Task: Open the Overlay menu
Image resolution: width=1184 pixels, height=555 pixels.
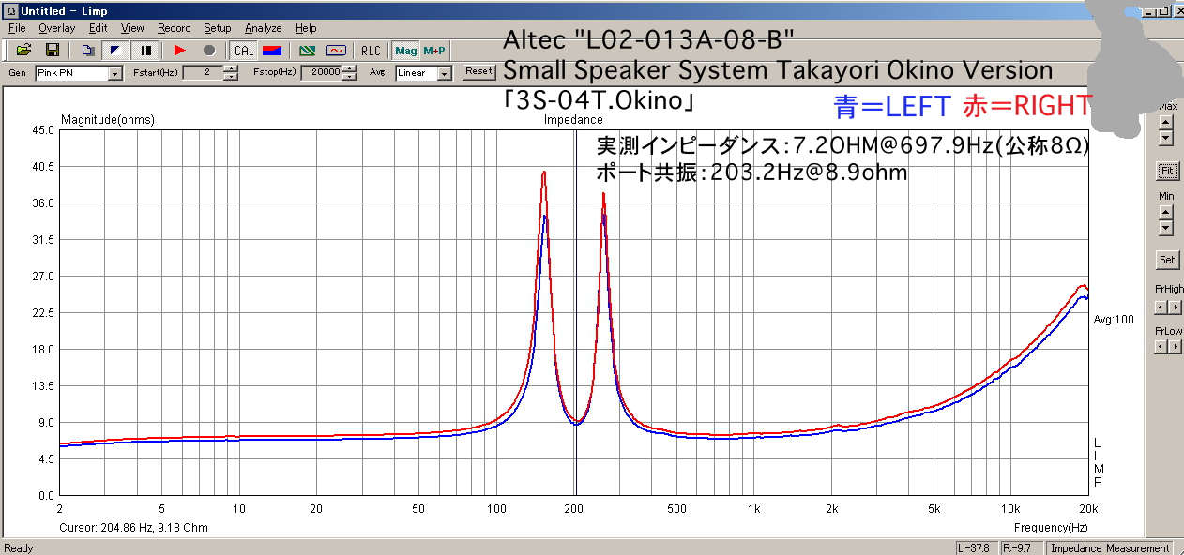Action: [57, 28]
